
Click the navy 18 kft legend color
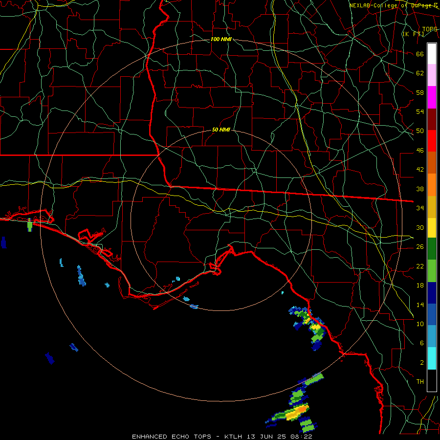432,293
